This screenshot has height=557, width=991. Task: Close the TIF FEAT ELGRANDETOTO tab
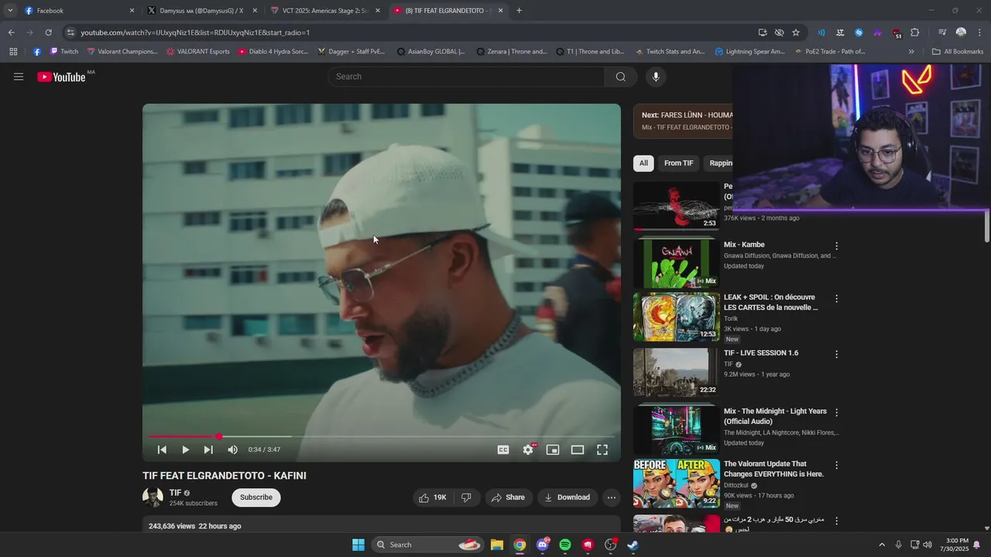tap(501, 11)
